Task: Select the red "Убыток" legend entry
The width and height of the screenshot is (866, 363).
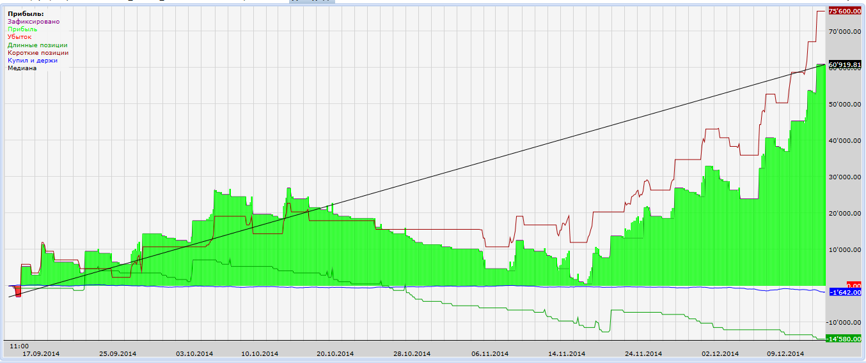Action: (19, 37)
